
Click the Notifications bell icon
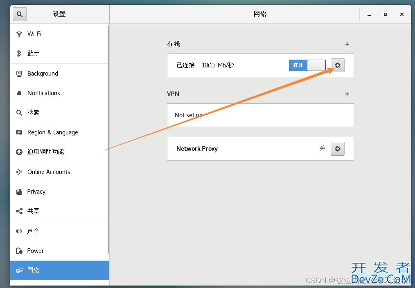pos(19,93)
